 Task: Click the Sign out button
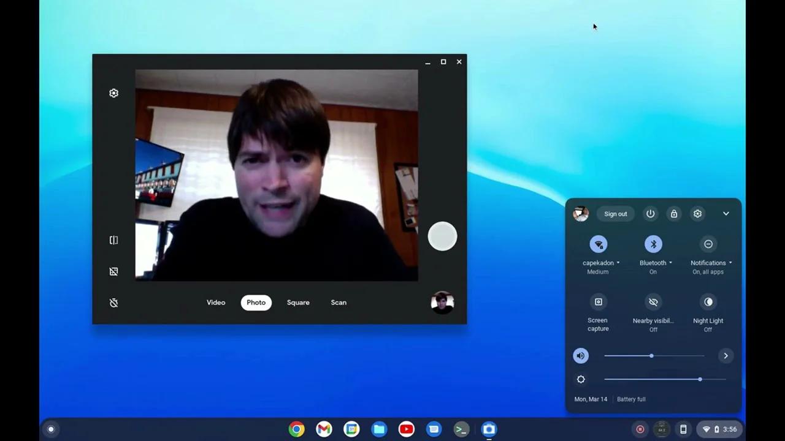615,214
